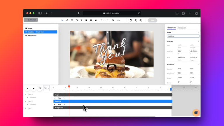Image resolution: width=224 pixels, height=126 pixels.
Task: Click the Save button
Action: (x=152, y=20)
